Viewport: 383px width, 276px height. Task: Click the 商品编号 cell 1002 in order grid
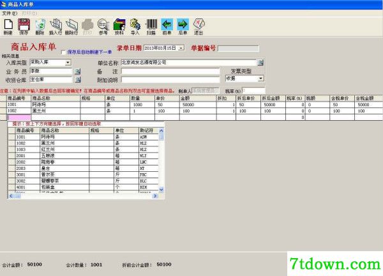(x=19, y=111)
